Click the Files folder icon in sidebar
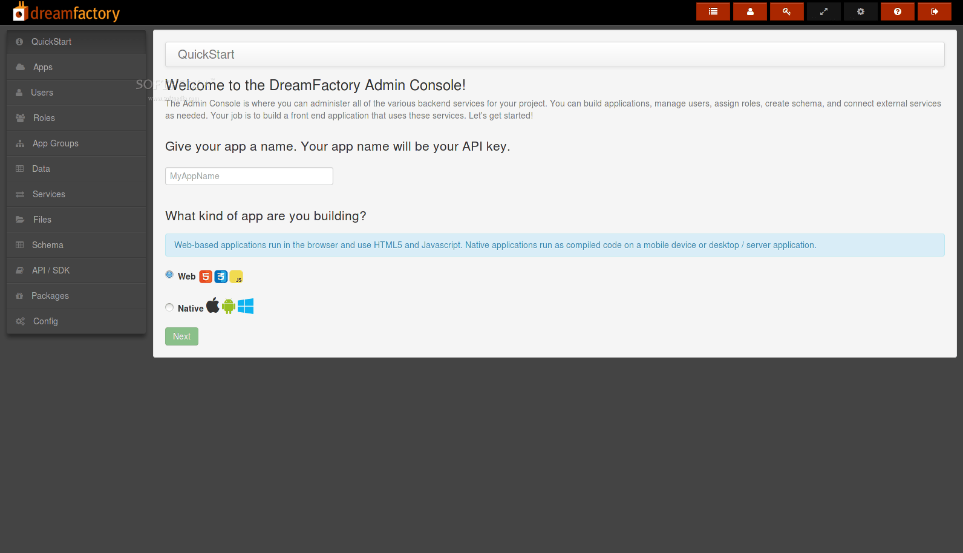The height and width of the screenshot is (553, 963). click(x=20, y=220)
